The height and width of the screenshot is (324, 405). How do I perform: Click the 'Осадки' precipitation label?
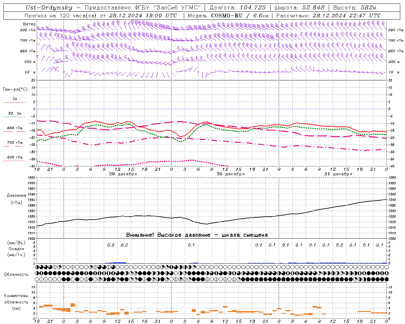click(16, 249)
